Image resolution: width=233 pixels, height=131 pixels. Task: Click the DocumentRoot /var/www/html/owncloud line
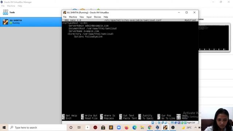[x=92, y=28]
